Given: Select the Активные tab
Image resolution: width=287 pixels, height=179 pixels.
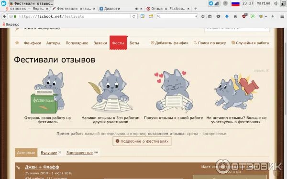Looking at the screenshot, I should coord(26,153).
